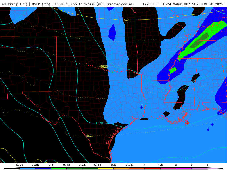Select the dark orange 0.75 legend swatch

(137, 169)
